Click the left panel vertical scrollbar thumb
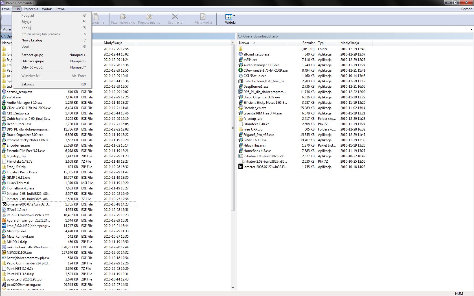Screen dimensions: 474x296 233,127
